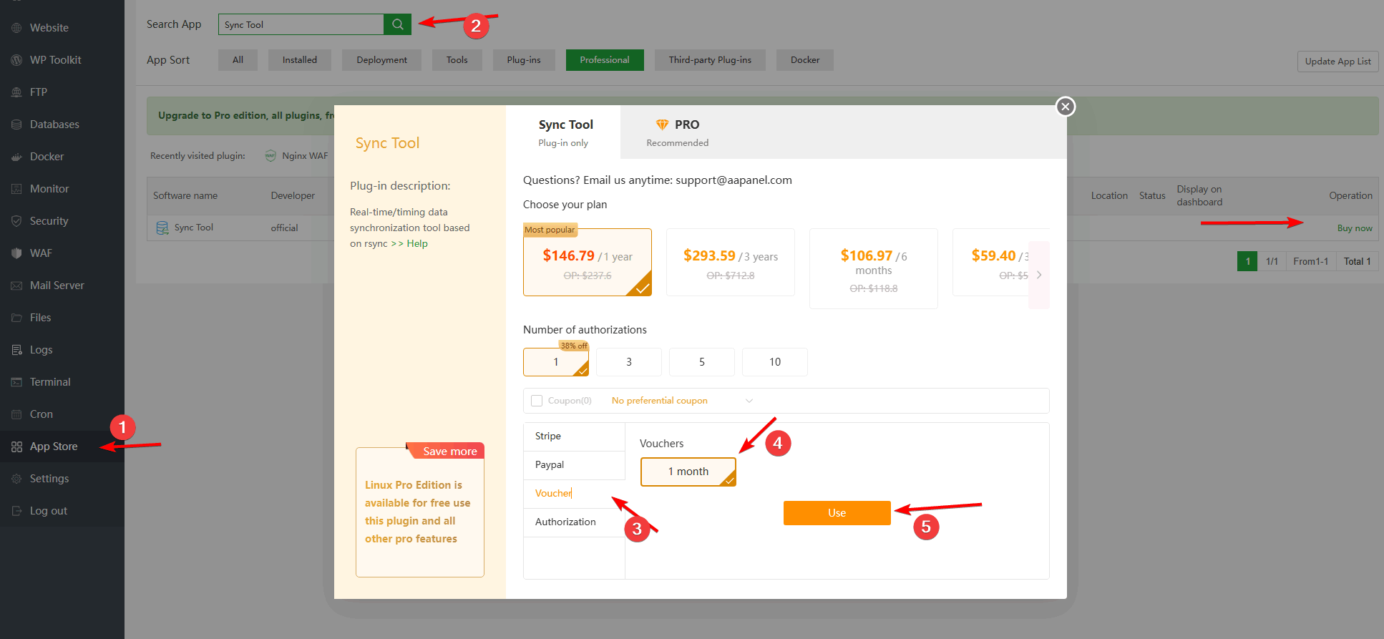The image size is (1384, 639).
Task: Filter apps by All category
Action: point(238,60)
